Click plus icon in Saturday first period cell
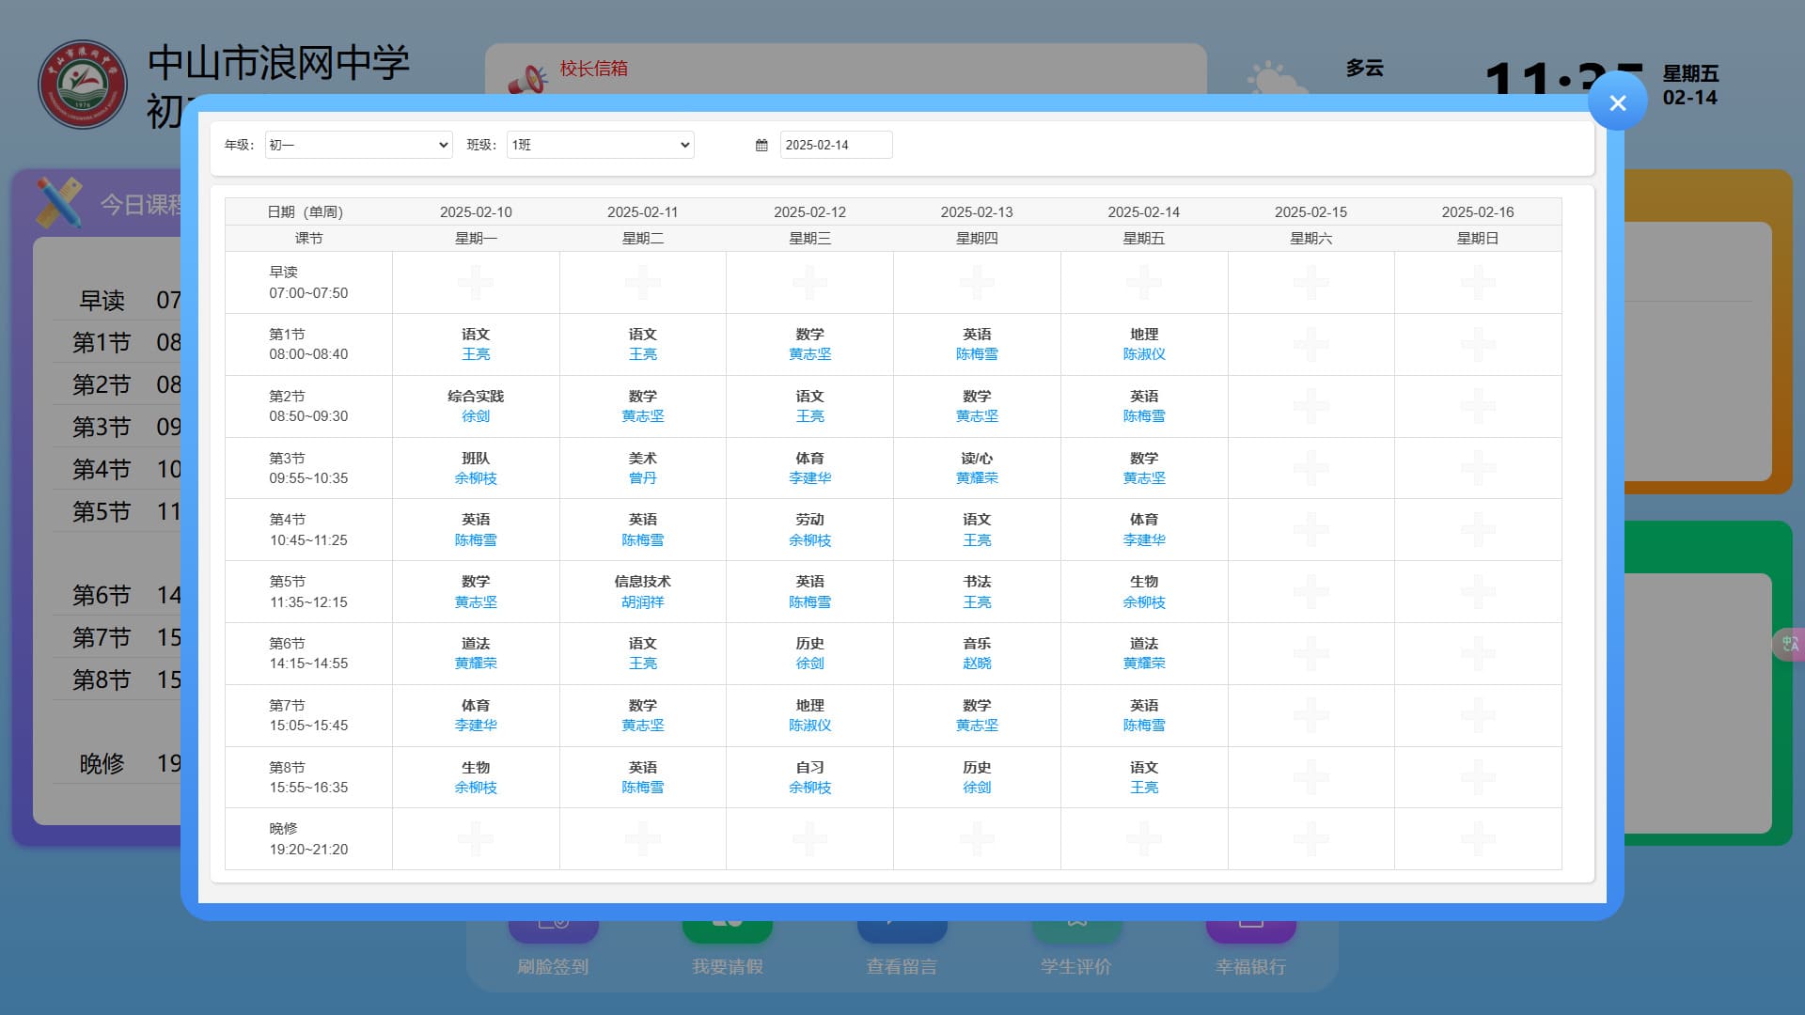 click(1311, 344)
